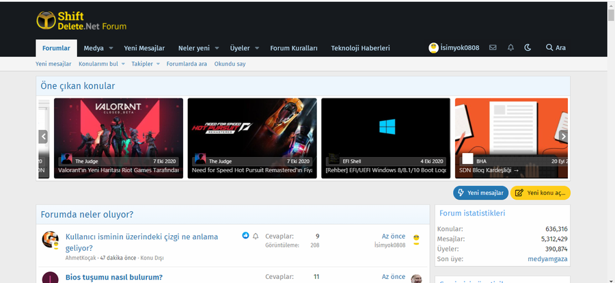Click the carousel right arrow

click(563, 137)
